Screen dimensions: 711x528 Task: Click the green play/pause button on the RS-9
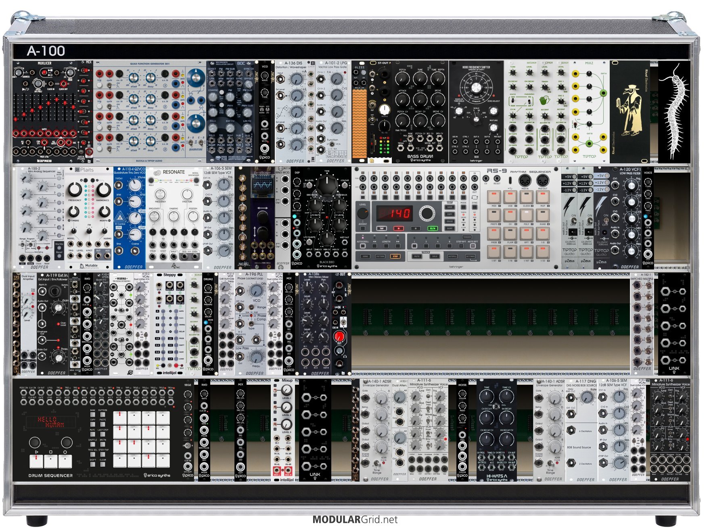[x=432, y=228]
